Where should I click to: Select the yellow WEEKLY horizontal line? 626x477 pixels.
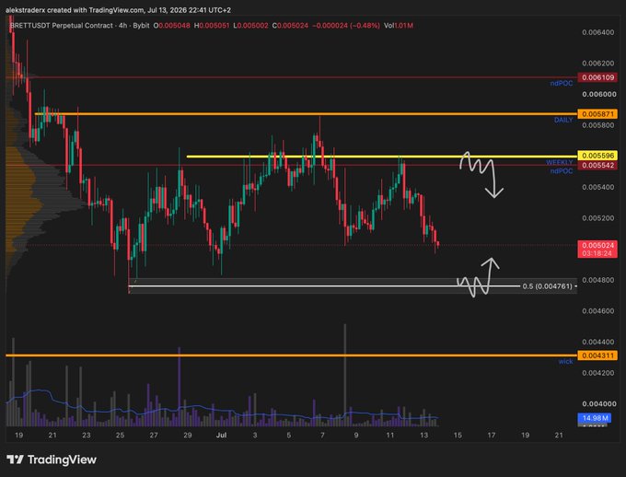[382, 157]
